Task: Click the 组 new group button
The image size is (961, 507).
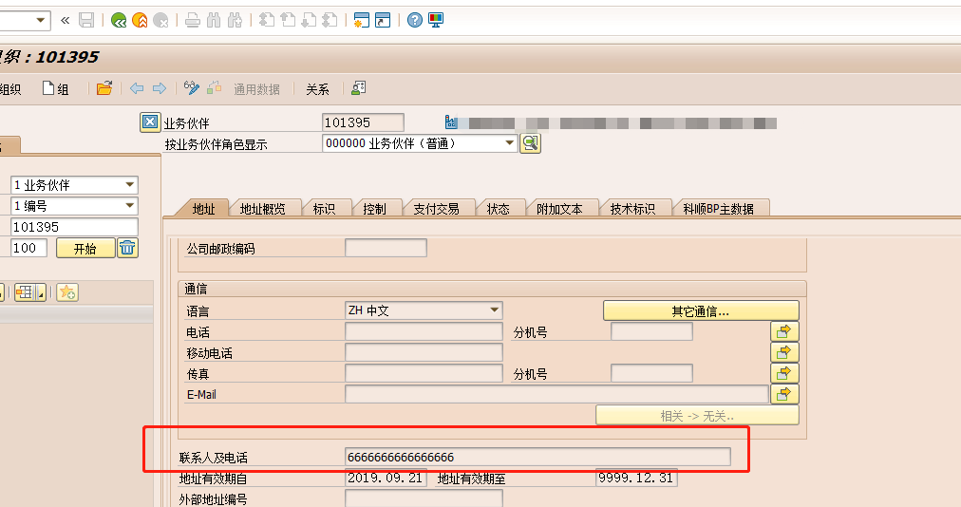Action: click(55, 89)
